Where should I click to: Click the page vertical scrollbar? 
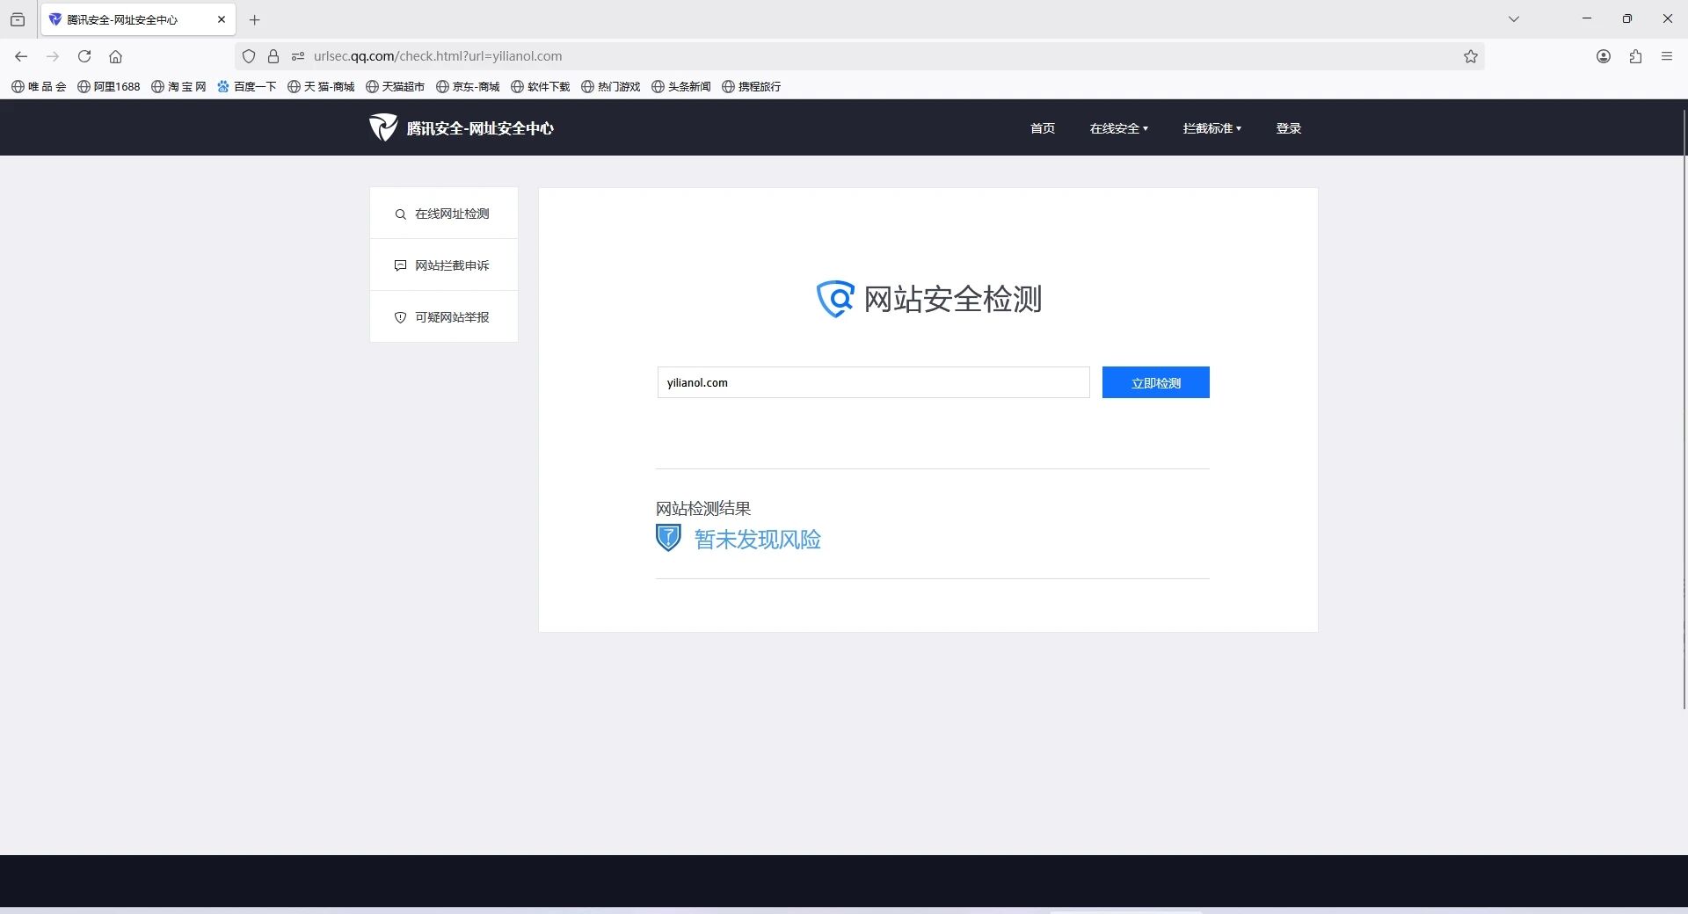pyautogui.click(x=1684, y=409)
